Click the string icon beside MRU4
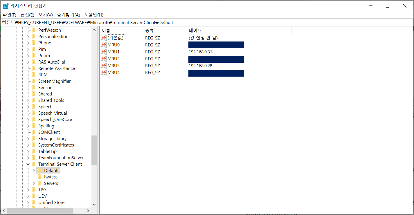Viewport: 414px width, 215px height. coord(104,73)
